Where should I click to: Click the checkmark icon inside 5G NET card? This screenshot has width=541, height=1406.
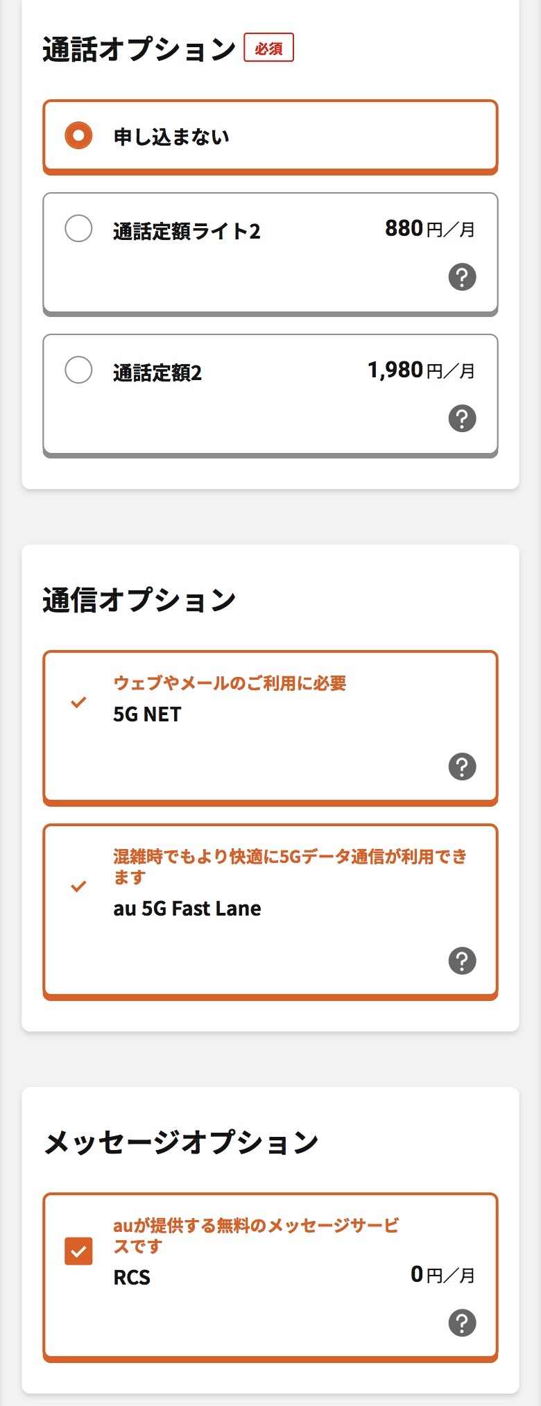click(78, 703)
